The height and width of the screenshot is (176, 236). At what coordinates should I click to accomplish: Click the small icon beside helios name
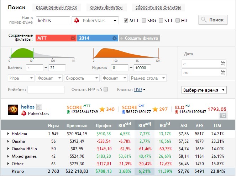tap(39, 106)
